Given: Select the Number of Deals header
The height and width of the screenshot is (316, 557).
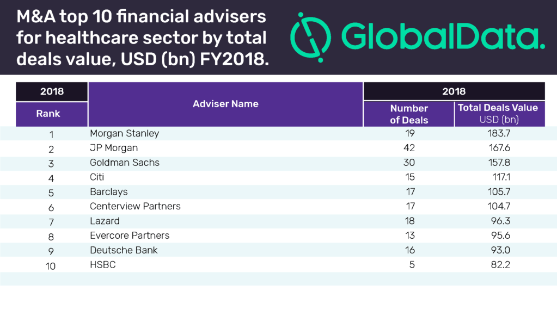Looking at the screenshot, I should pos(409,114).
